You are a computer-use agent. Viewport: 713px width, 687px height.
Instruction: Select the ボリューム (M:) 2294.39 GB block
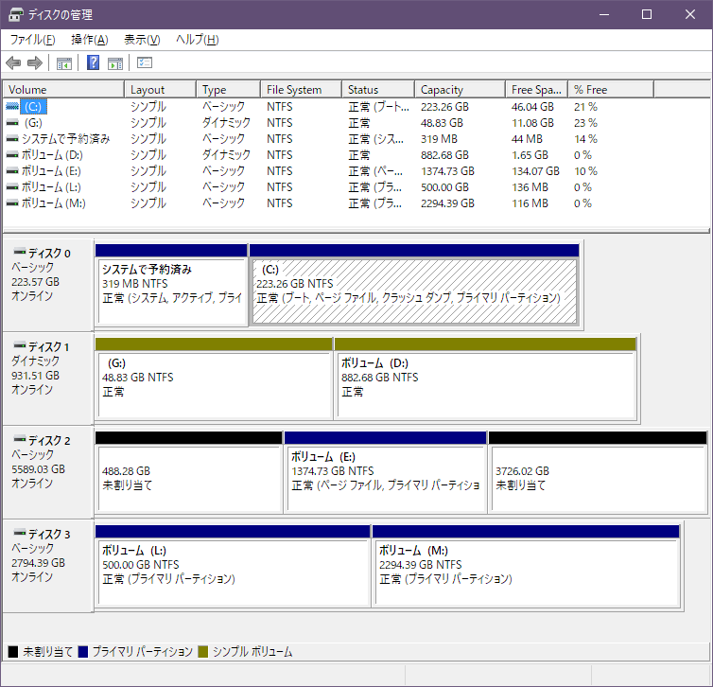pyautogui.click(x=526, y=566)
